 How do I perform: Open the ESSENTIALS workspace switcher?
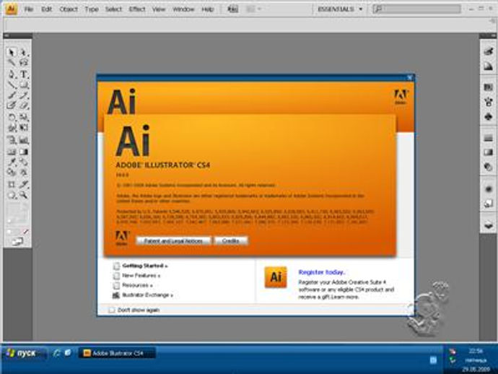[340, 9]
